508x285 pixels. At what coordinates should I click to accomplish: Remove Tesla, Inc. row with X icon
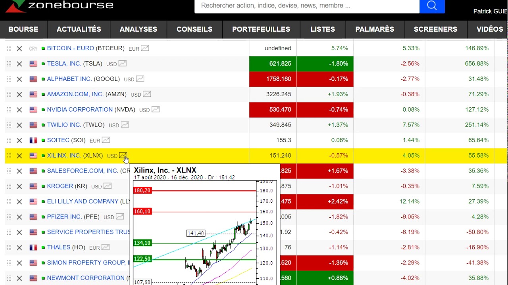pos(19,64)
